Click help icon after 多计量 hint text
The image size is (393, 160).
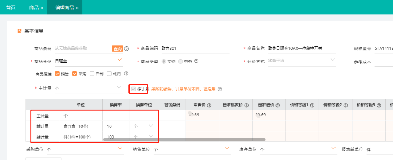tap(220, 89)
